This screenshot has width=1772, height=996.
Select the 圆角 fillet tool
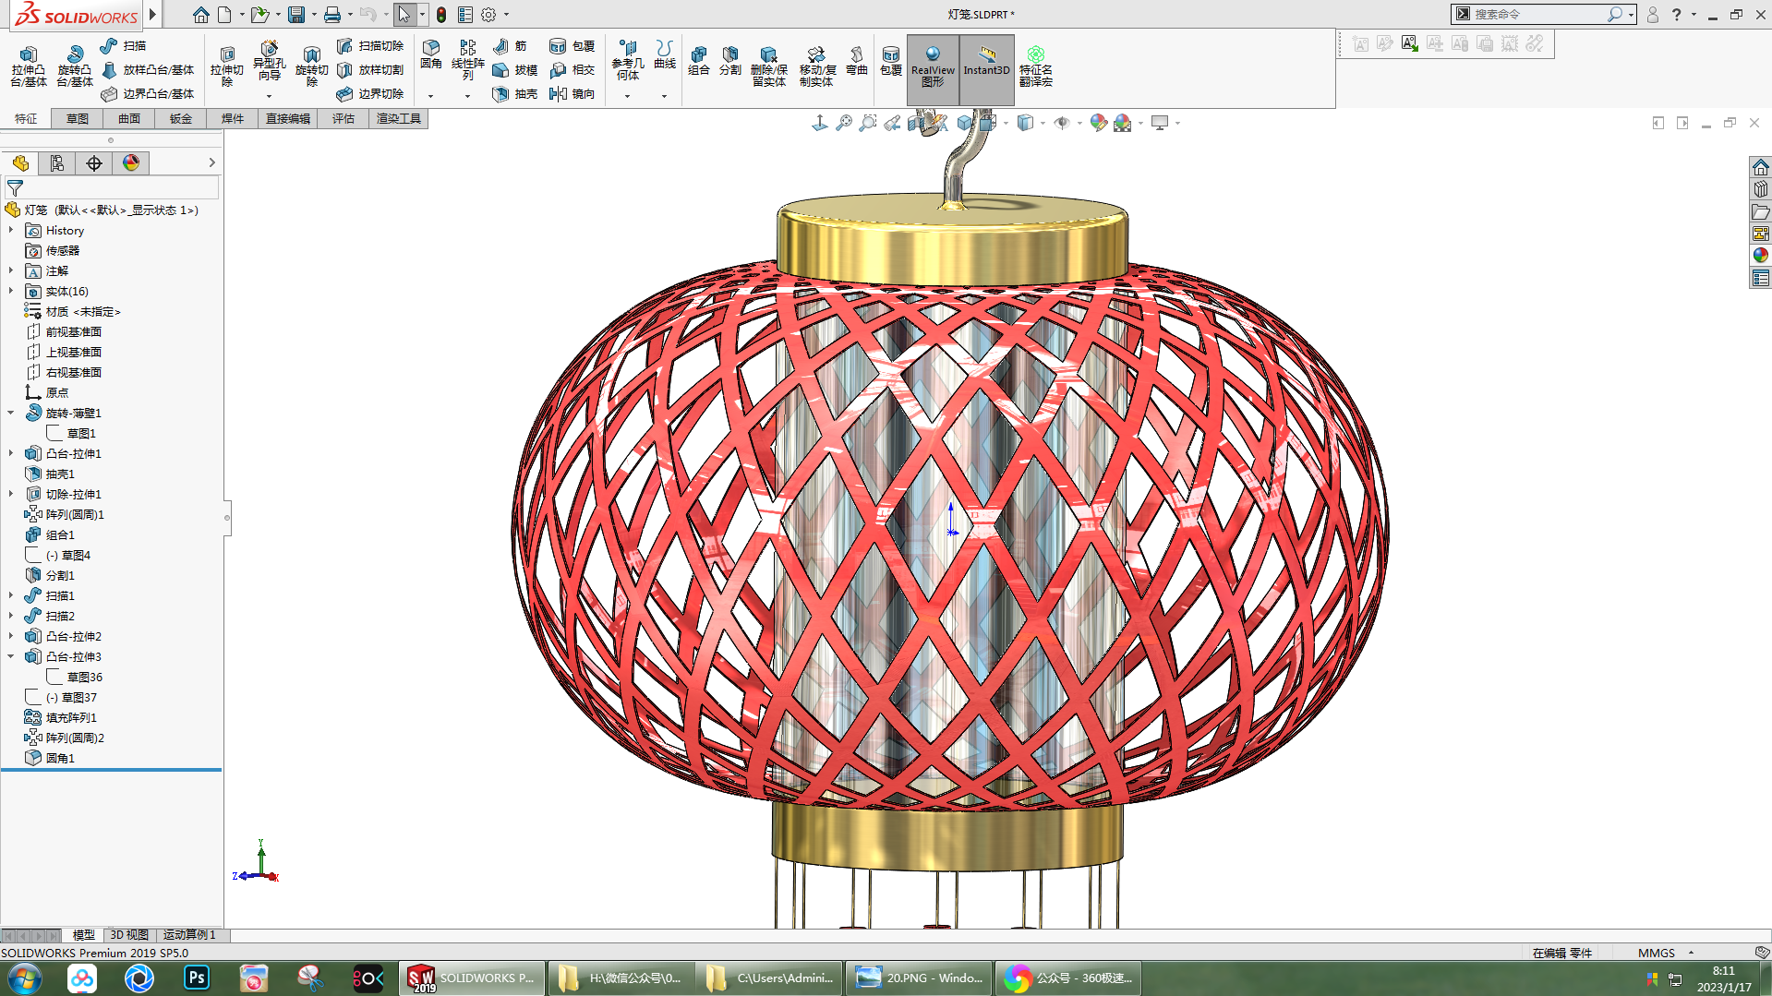pos(431,54)
